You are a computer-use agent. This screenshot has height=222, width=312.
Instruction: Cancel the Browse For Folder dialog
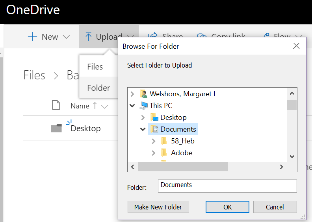pos(275,207)
